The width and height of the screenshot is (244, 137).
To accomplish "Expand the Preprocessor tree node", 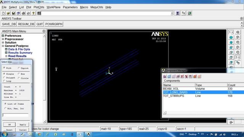I will 3,39.
